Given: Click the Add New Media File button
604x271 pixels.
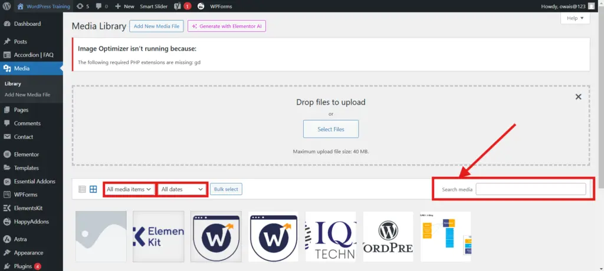Looking at the screenshot, I should [x=156, y=26].
